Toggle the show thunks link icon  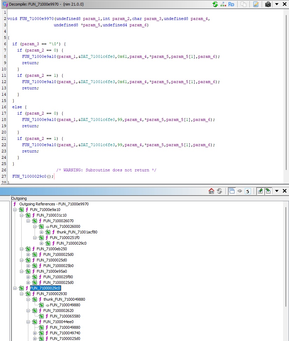[240, 191]
